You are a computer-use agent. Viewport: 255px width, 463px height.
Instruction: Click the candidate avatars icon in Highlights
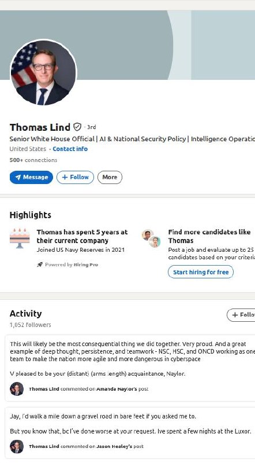click(x=151, y=238)
